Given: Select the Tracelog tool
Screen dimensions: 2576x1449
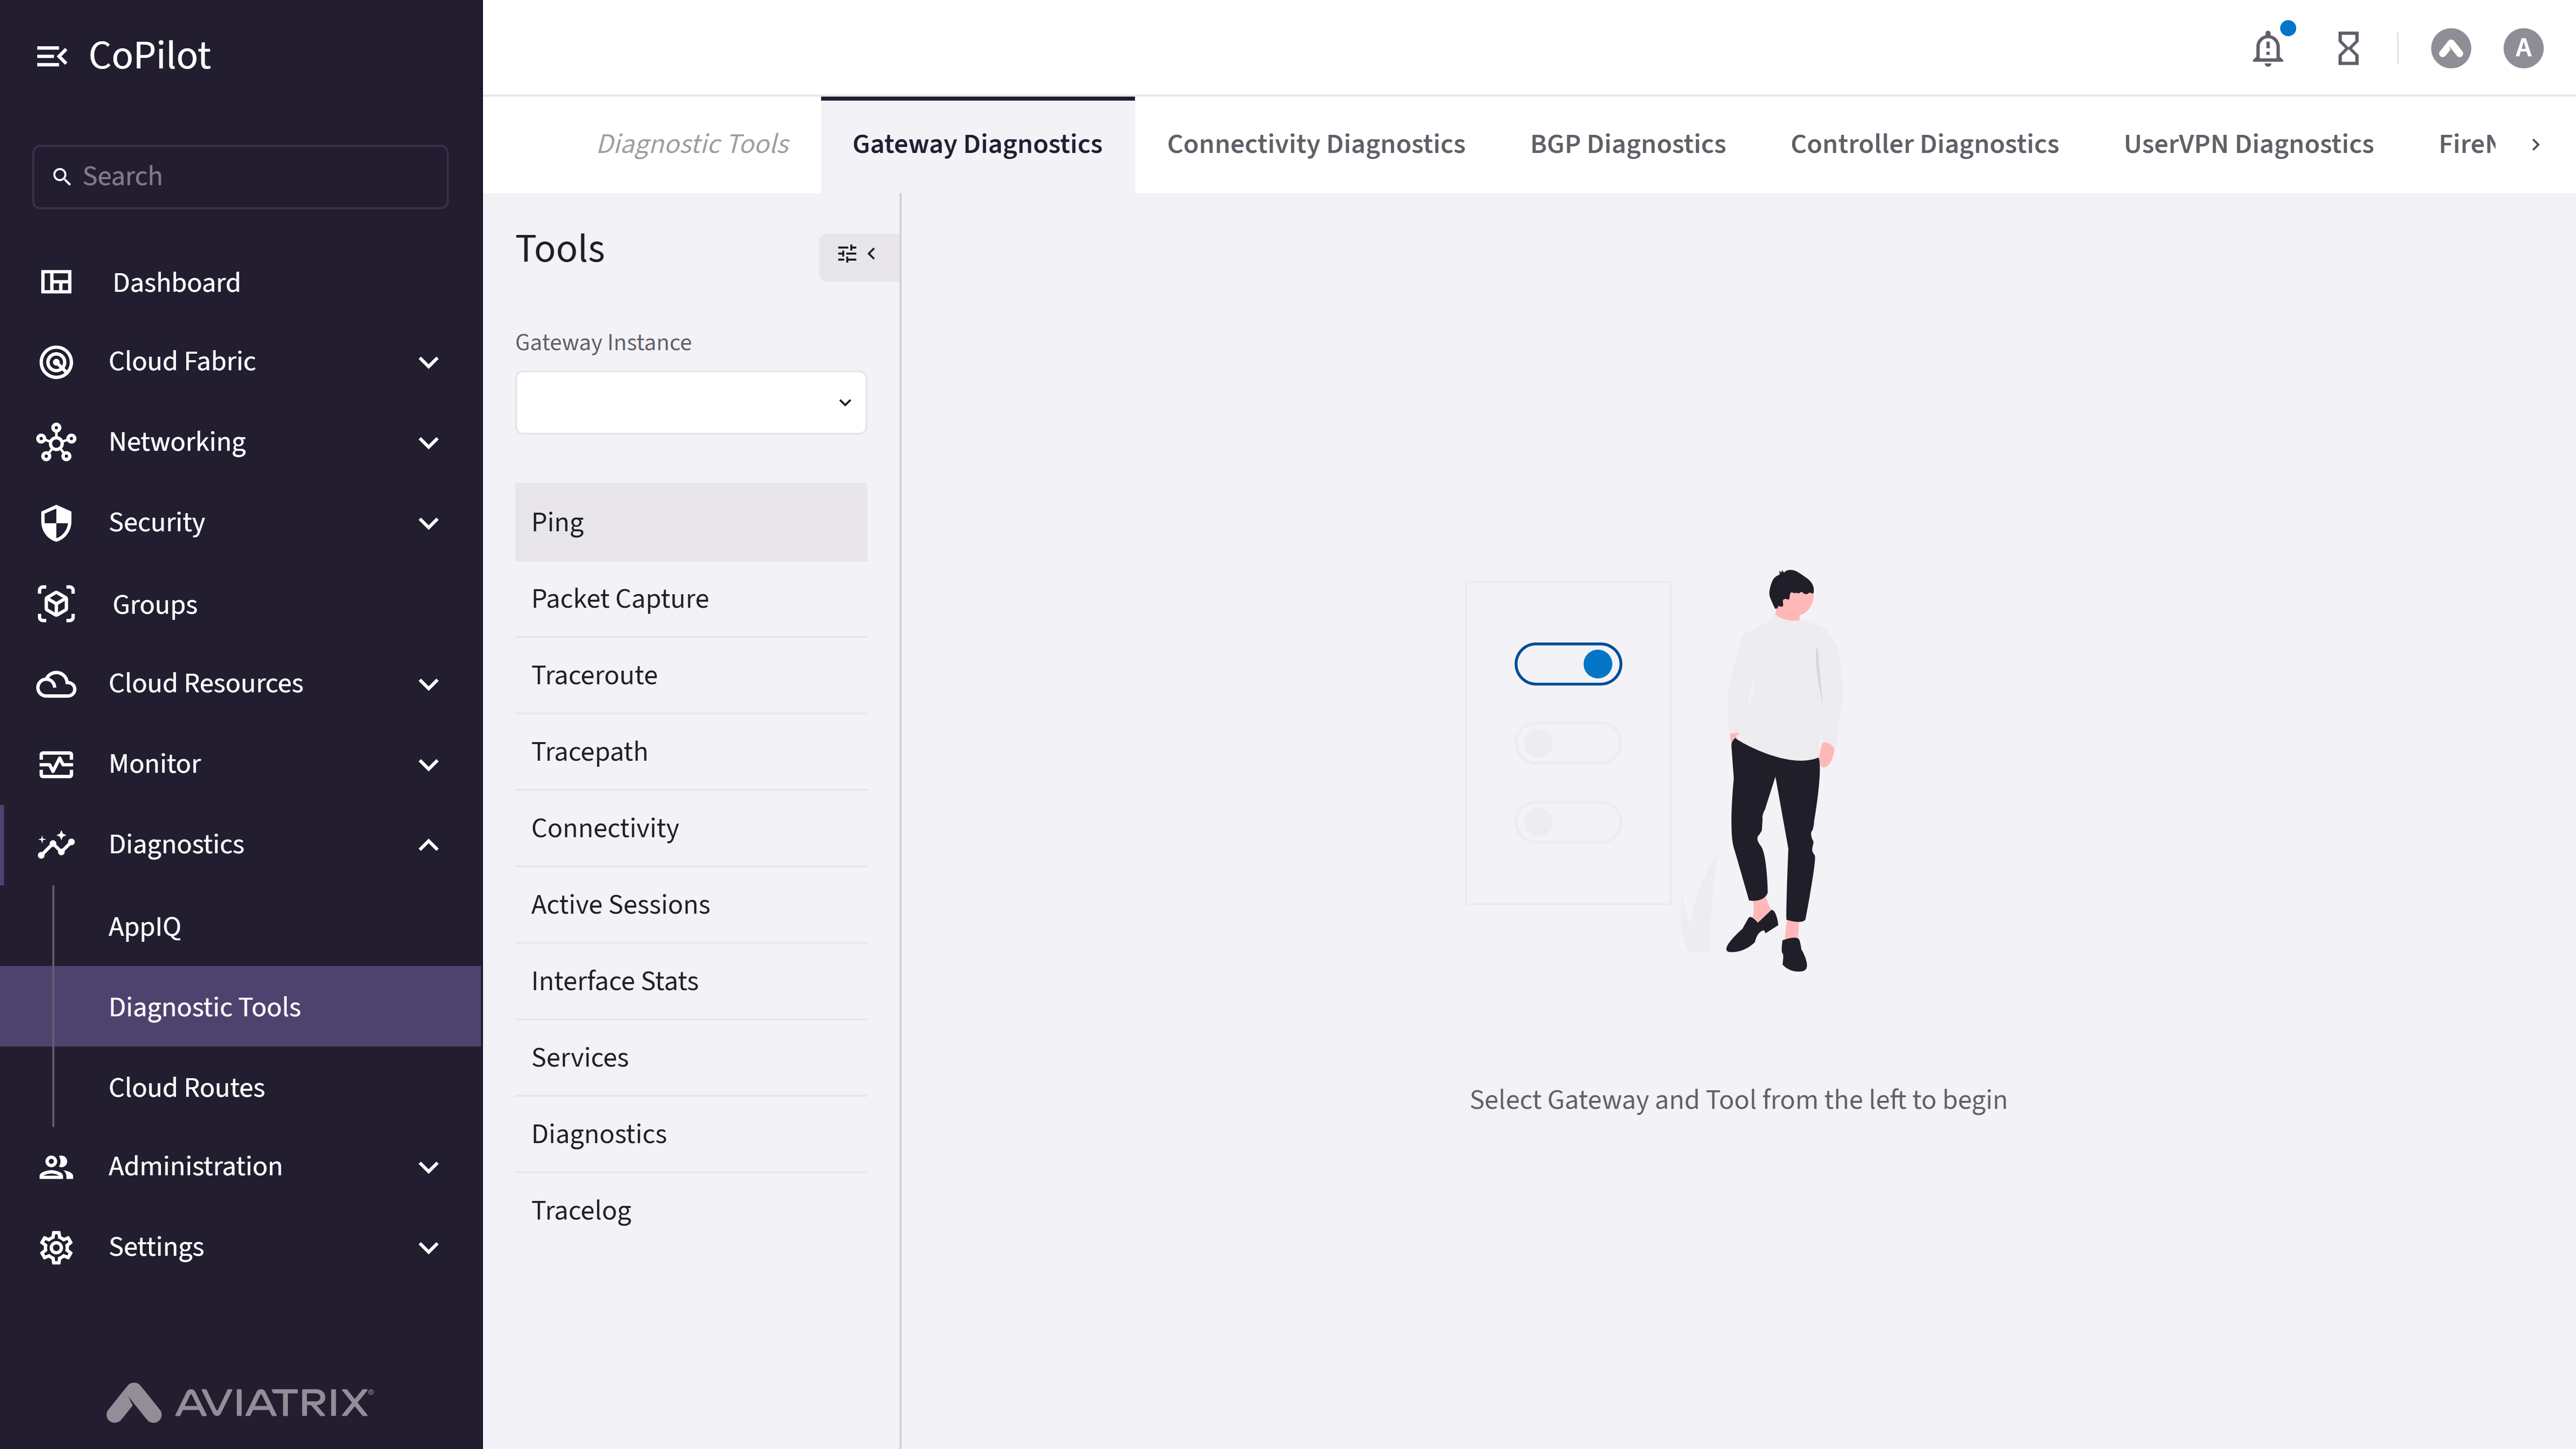Looking at the screenshot, I should point(691,1211).
